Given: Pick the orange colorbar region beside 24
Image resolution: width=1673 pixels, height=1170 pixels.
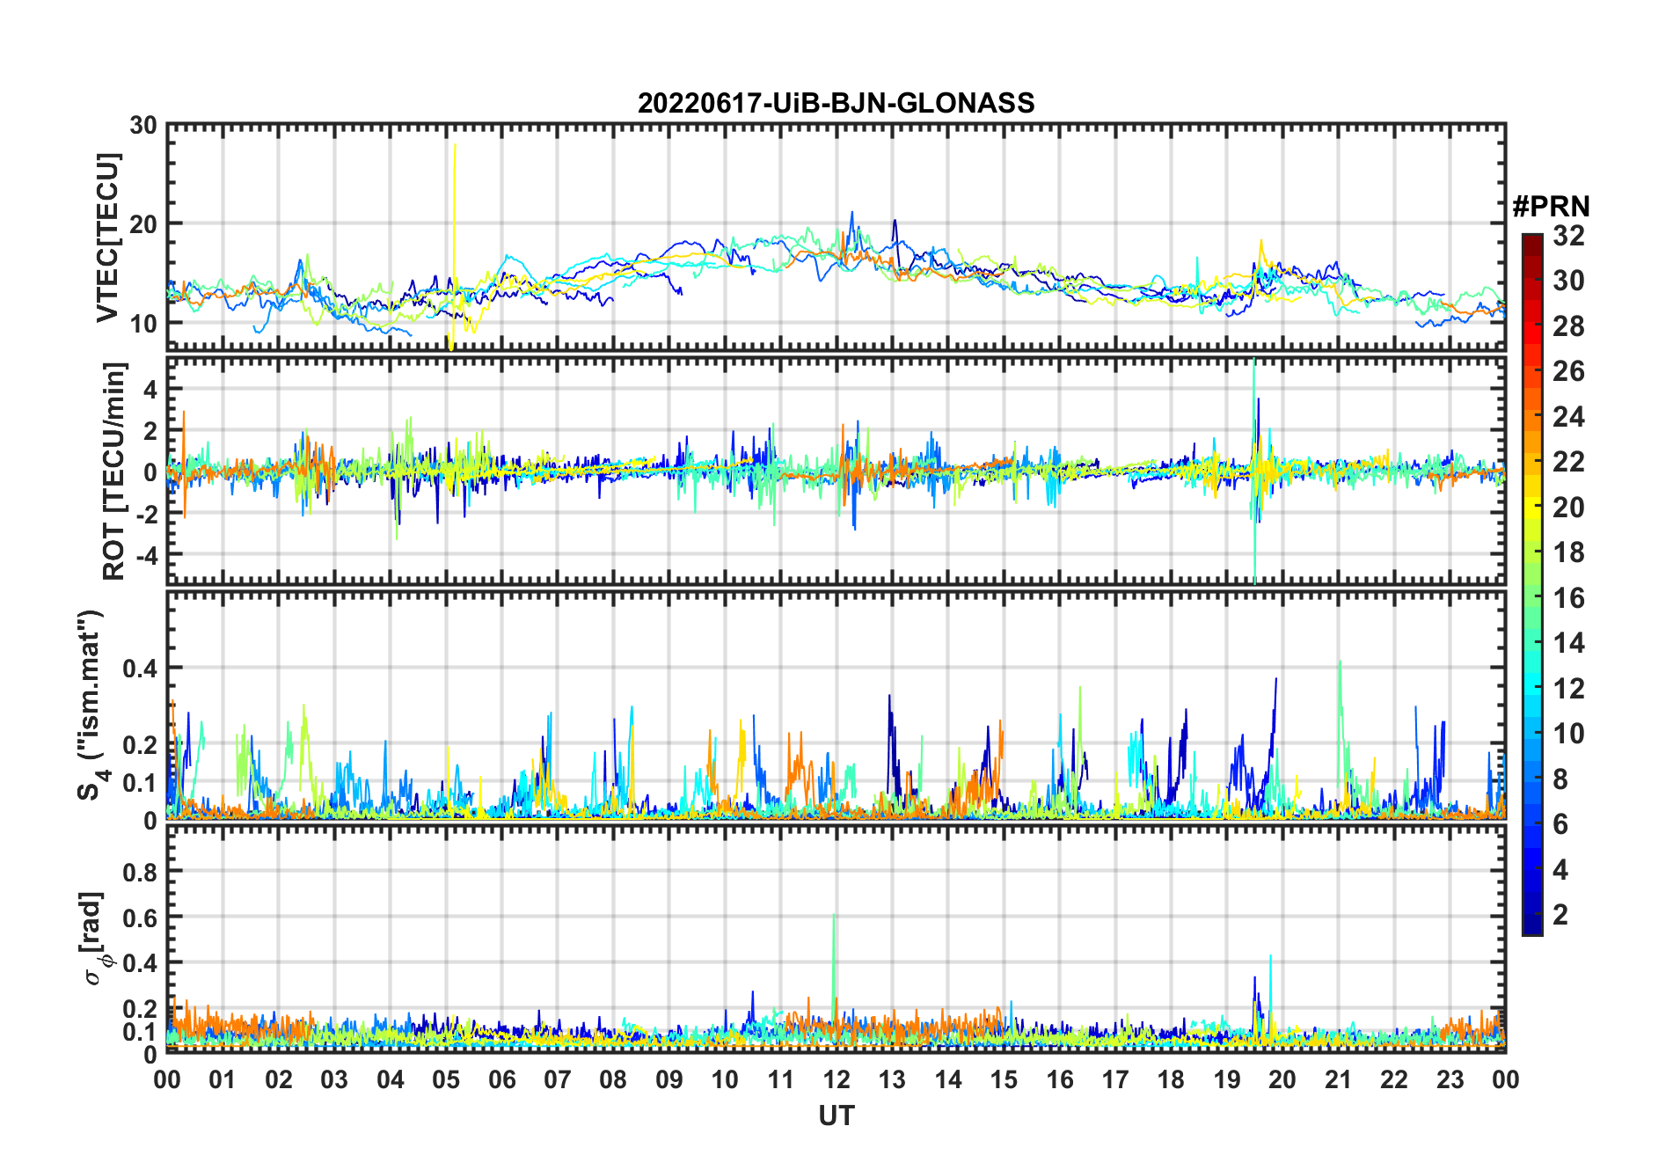Looking at the screenshot, I should click(x=1531, y=417).
